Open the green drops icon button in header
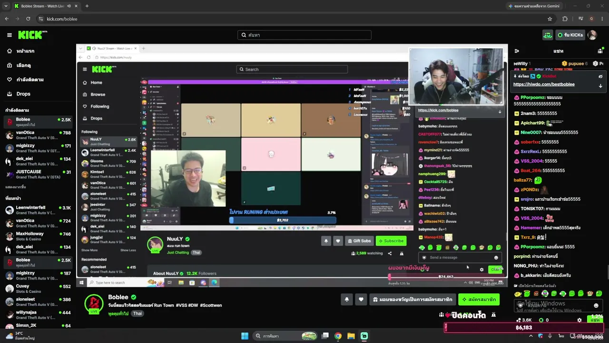The width and height of the screenshot is (609, 343). 548,35
